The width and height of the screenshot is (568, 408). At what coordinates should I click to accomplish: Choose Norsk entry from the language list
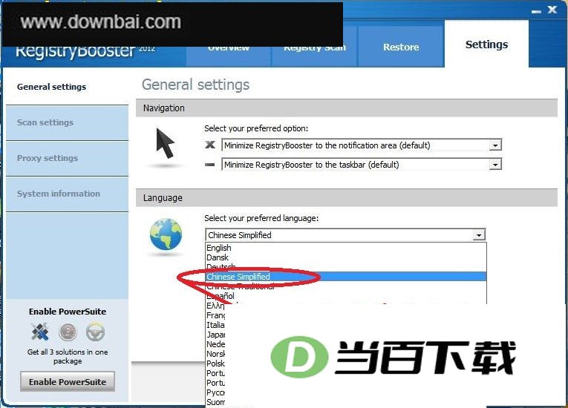pos(215,354)
